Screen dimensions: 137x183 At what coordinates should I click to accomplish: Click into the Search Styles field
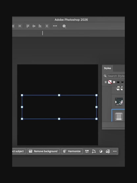[116, 76]
